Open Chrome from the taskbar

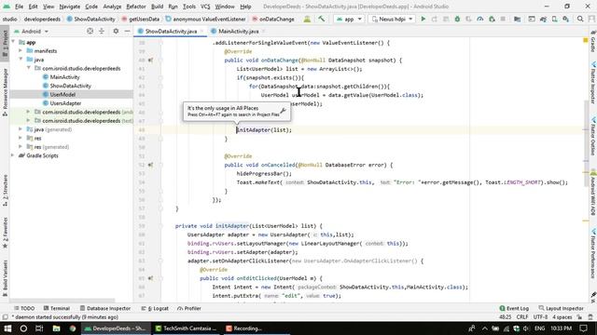(73, 328)
